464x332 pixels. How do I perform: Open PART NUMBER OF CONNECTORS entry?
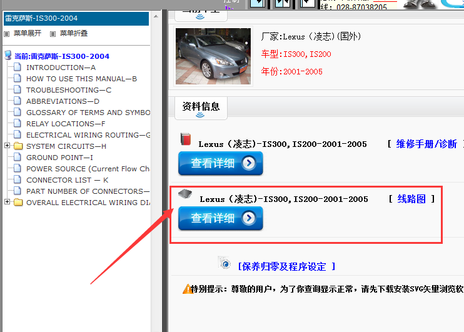88,191
